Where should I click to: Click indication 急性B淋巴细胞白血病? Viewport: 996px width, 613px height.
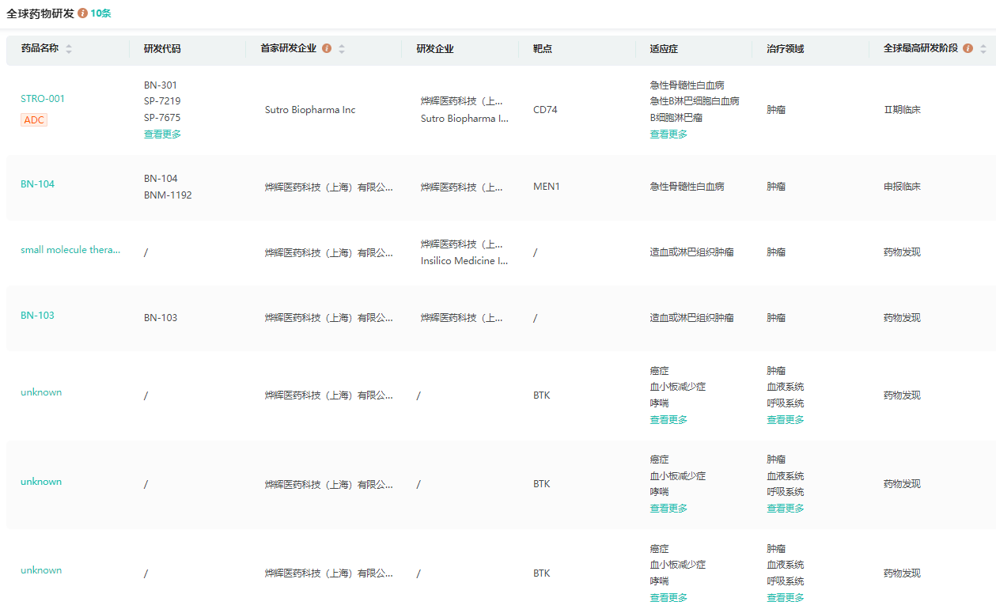(695, 101)
